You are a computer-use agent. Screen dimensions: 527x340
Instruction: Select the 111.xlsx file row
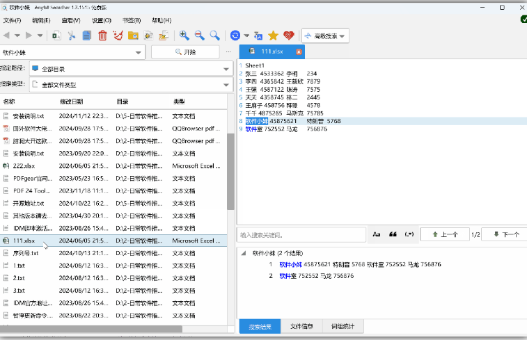[x=113, y=241]
